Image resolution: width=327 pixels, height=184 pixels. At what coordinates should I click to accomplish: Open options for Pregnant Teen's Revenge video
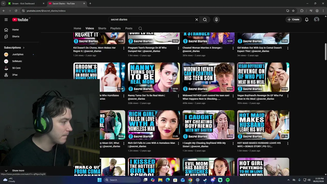178,48
